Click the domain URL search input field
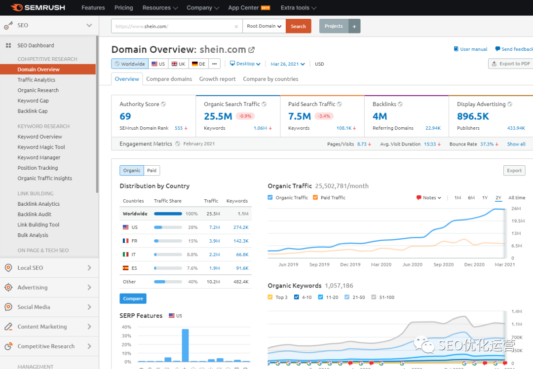This screenshot has height=369, width=533. coord(173,27)
